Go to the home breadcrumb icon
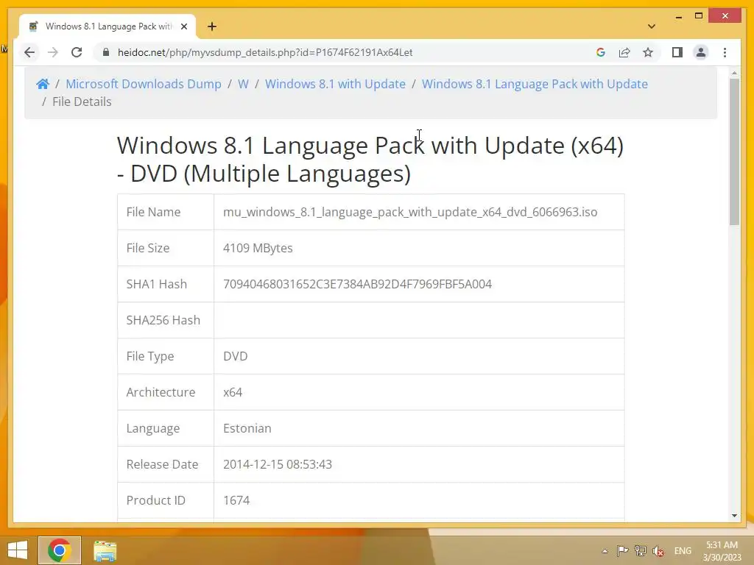Viewport: 754px width, 565px height. click(x=42, y=84)
